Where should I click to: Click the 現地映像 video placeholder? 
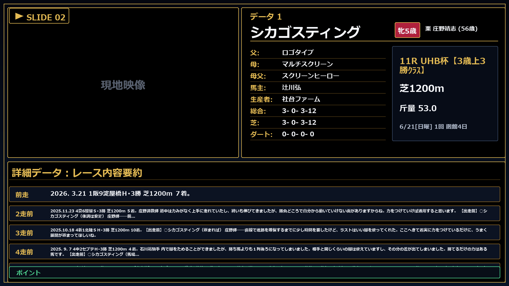pos(123,85)
